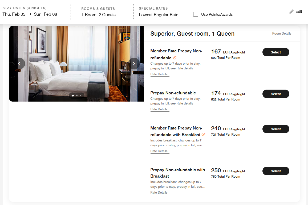
Task: Expand Rate Details under Prepay Non-refundable
Action: (159, 109)
